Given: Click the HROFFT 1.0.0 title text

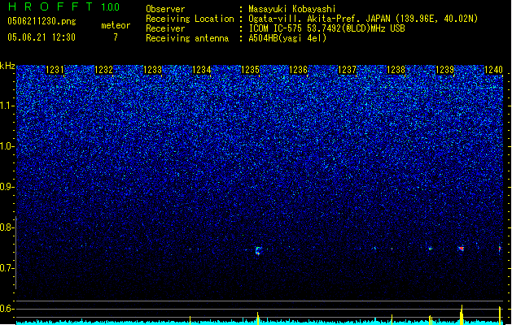Looking at the screenshot, I should tap(63, 6).
